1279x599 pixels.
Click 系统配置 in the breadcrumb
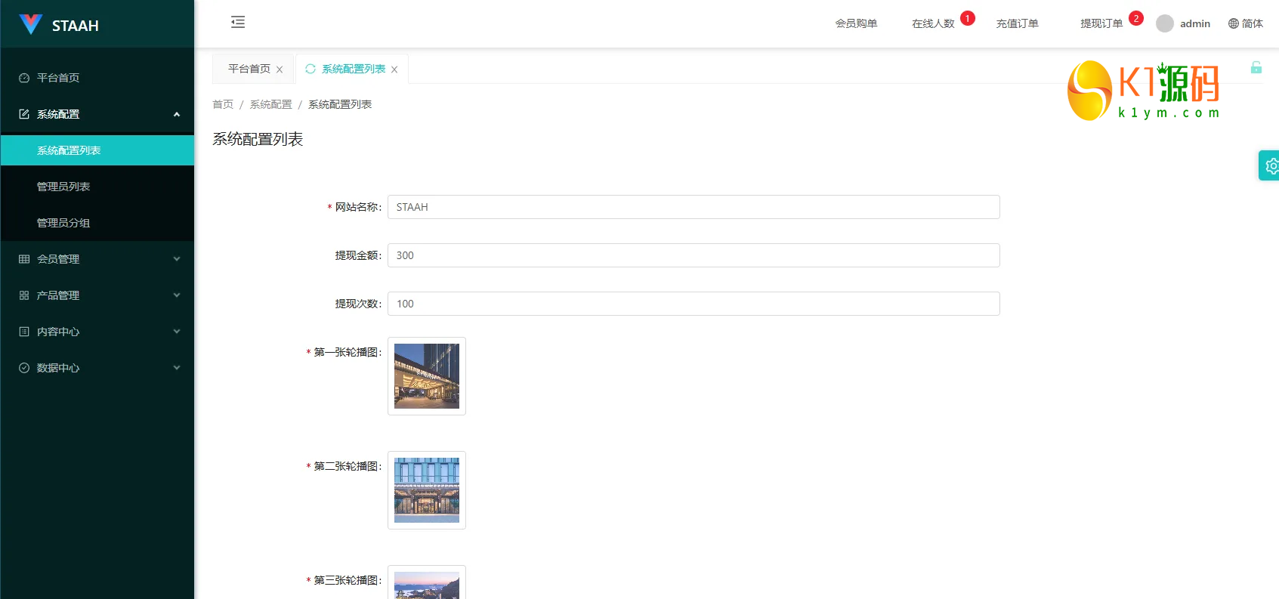[270, 104]
